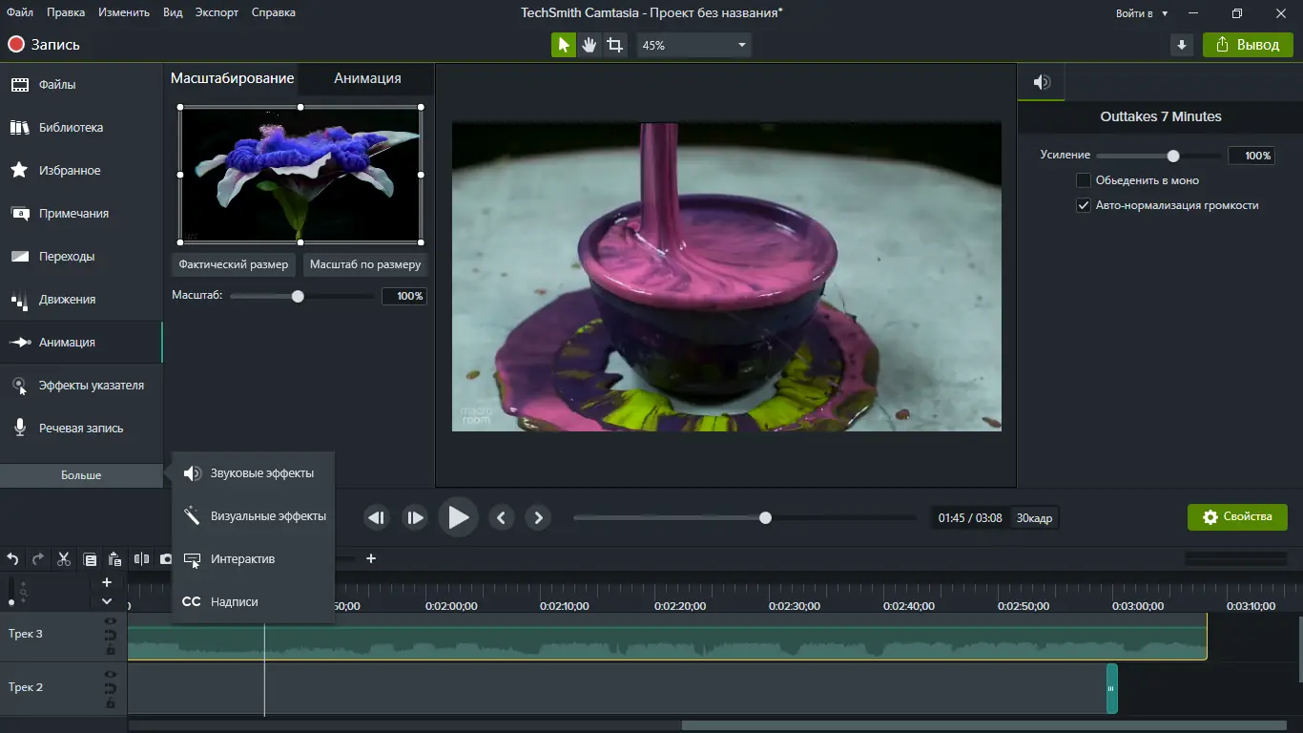Select the Crop tool in top toolbar

pos(614,44)
